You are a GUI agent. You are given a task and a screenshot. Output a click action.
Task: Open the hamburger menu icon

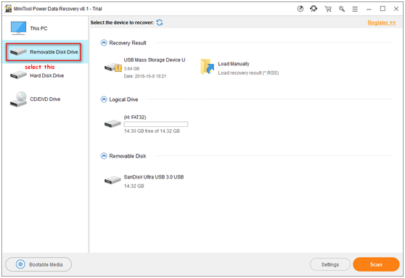click(x=355, y=9)
